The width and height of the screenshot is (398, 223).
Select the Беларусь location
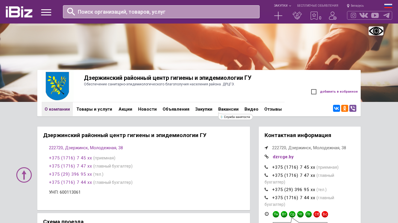pos(355,6)
